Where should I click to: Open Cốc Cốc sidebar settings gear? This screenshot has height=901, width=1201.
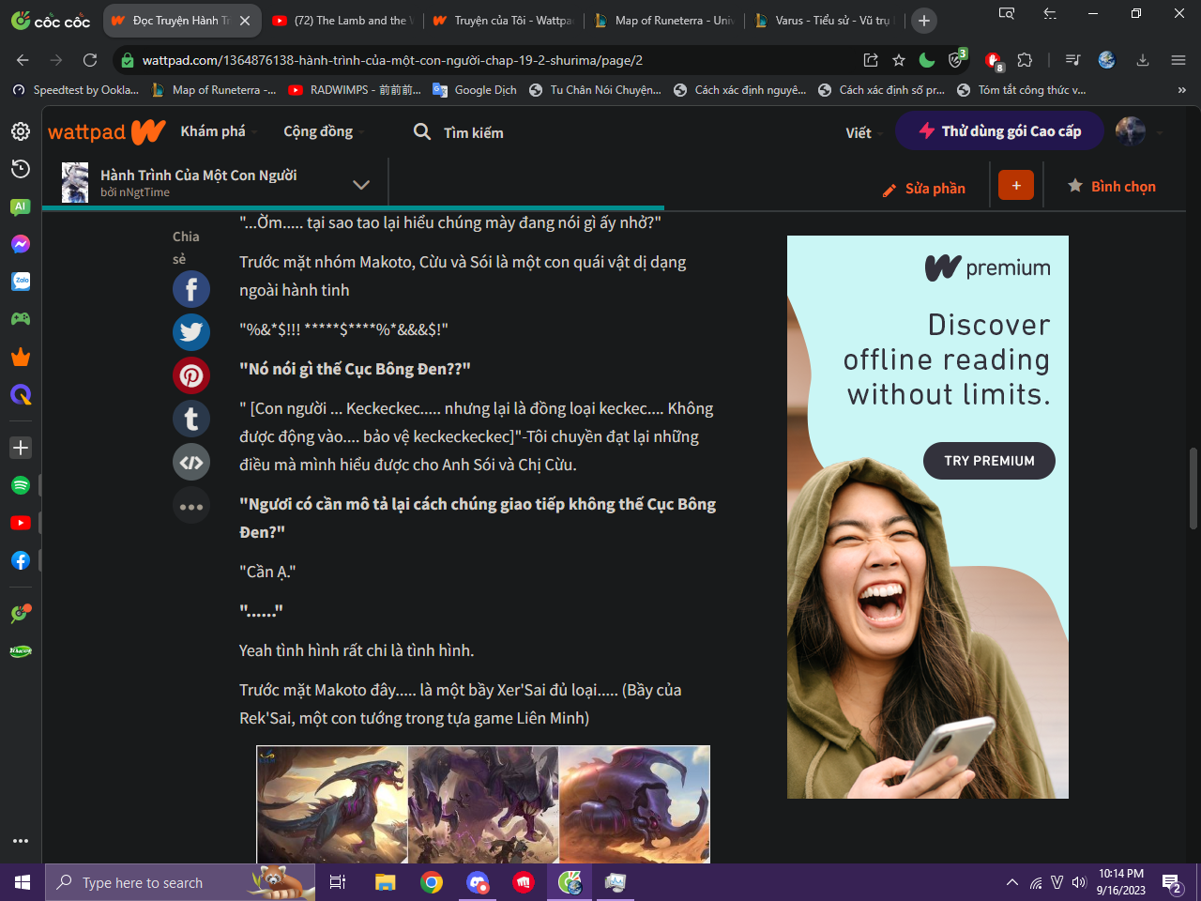click(21, 131)
